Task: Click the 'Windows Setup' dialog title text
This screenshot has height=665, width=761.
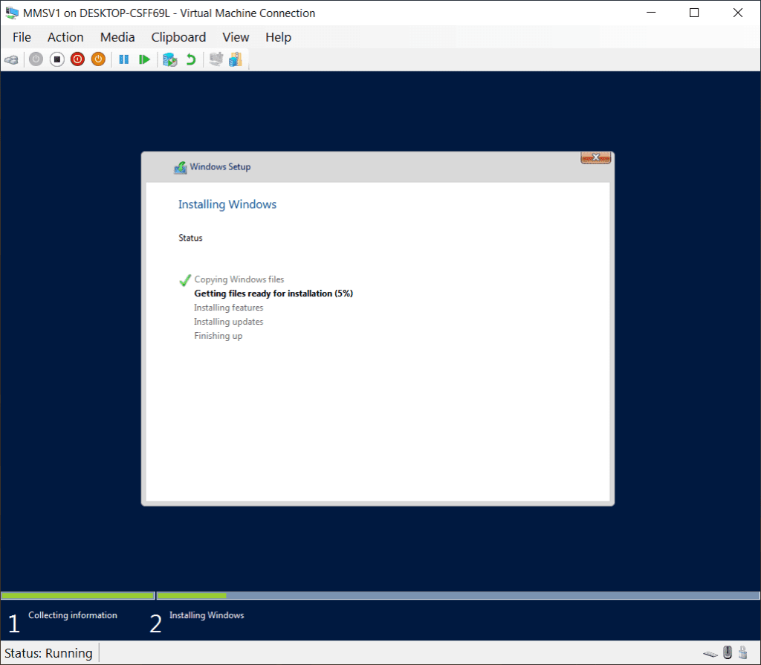Action: (x=220, y=167)
